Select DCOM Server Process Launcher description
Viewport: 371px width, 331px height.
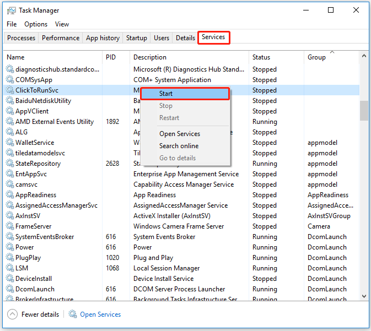[179, 289]
